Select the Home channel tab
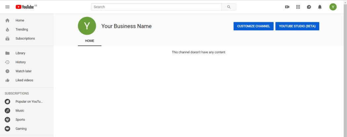347x137 pixels. click(90, 41)
